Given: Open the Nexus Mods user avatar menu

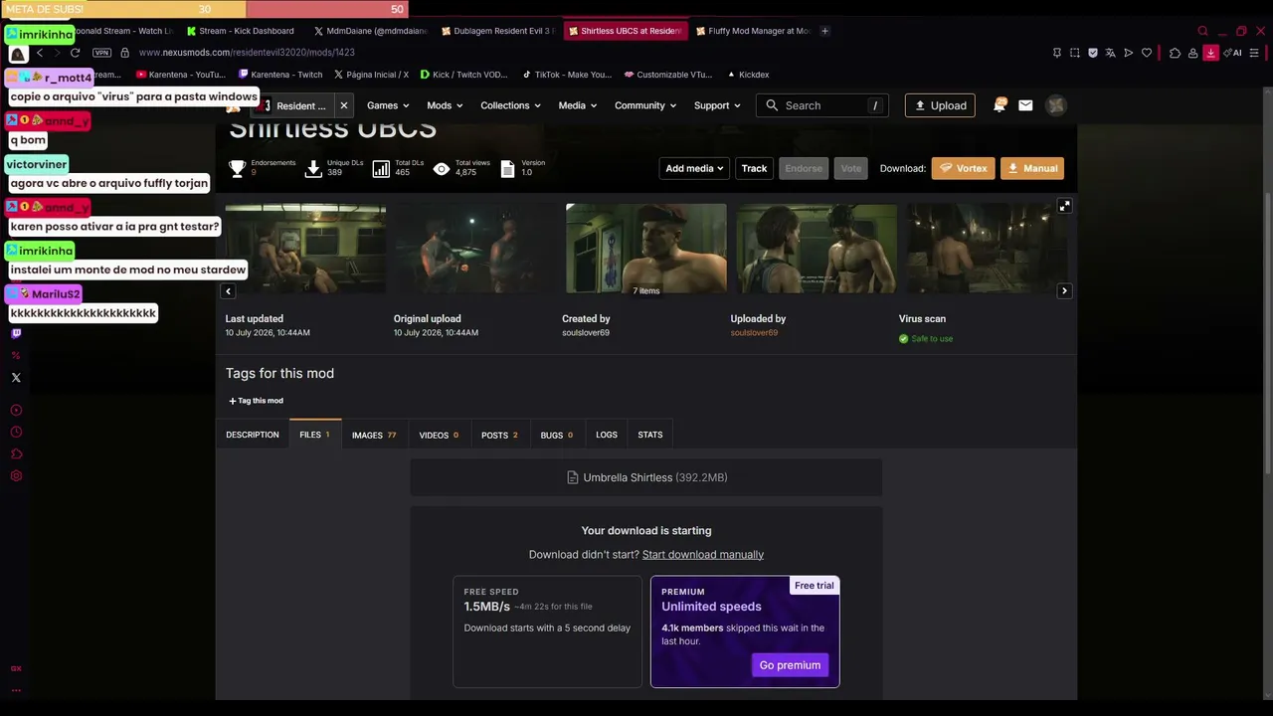Looking at the screenshot, I should [x=1056, y=105].
